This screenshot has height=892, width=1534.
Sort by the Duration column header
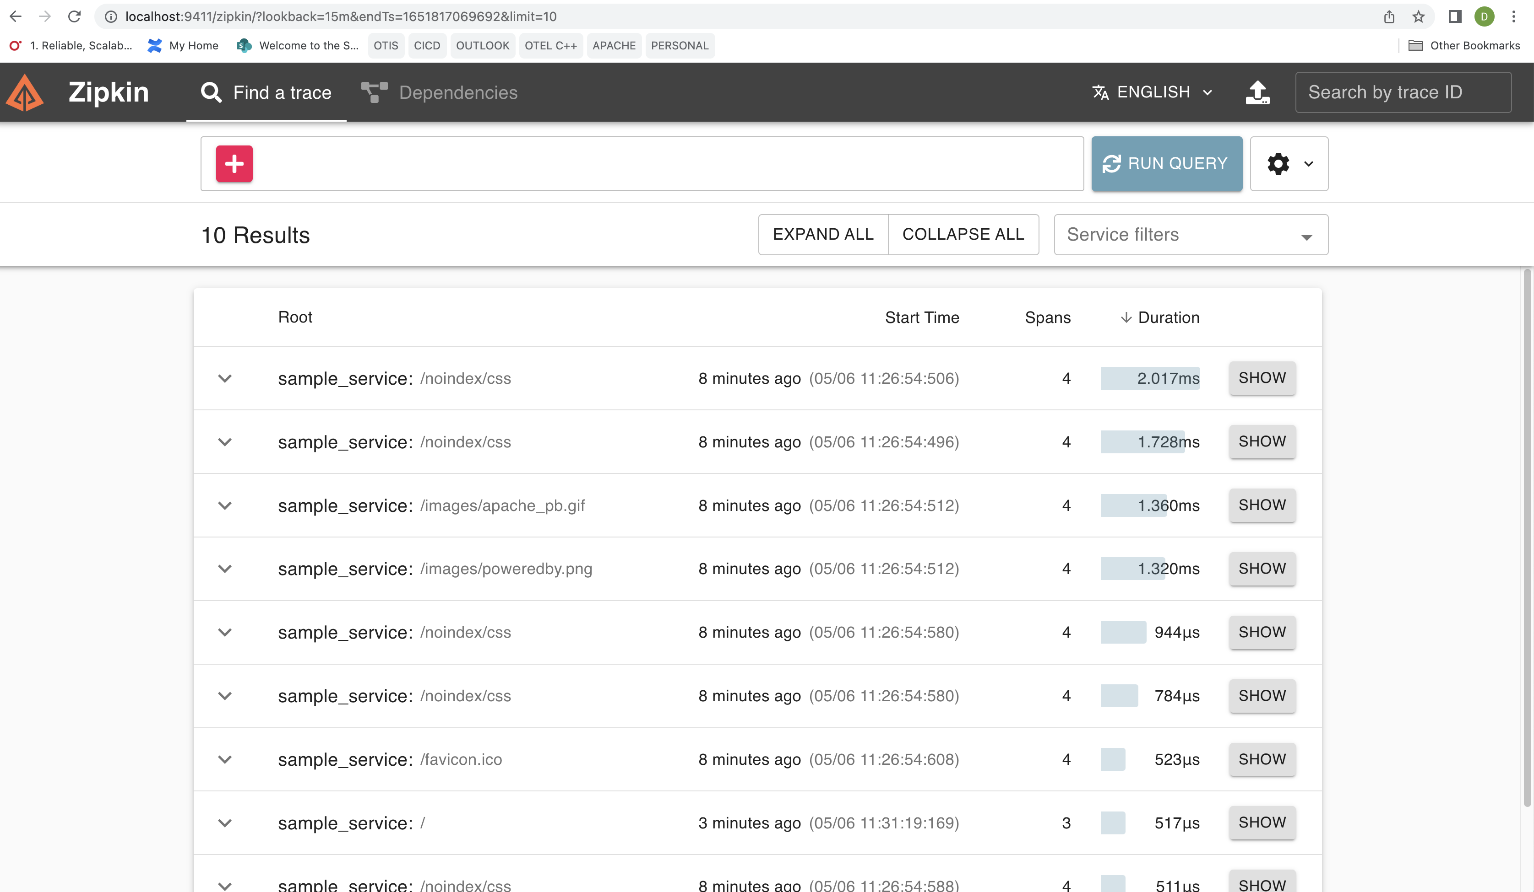(x=1168, y=317)
